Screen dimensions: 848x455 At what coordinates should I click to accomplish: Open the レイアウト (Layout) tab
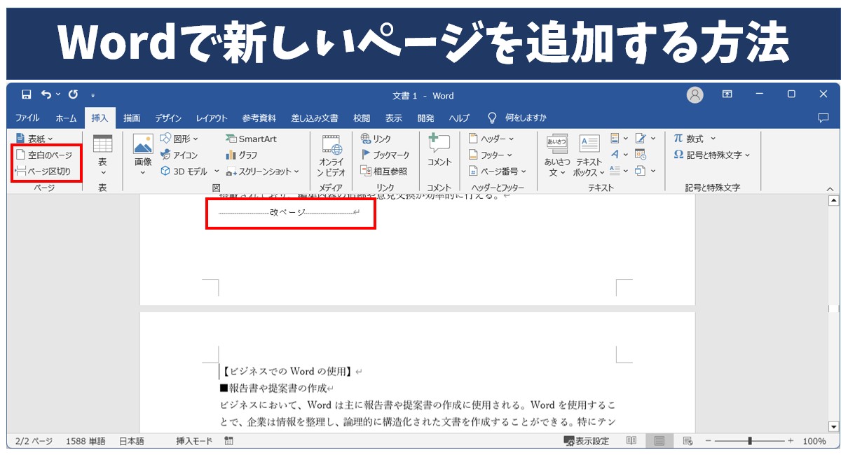coord(212,118)
